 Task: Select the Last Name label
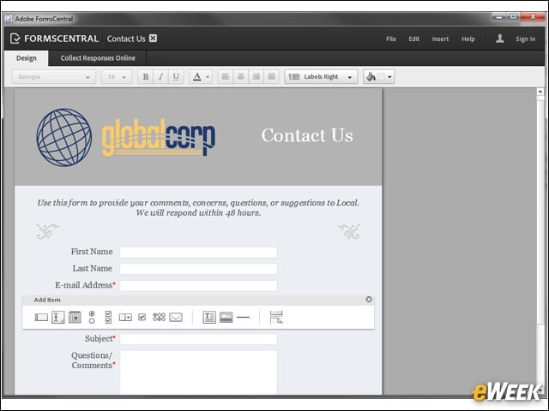[x=93, y=268]
